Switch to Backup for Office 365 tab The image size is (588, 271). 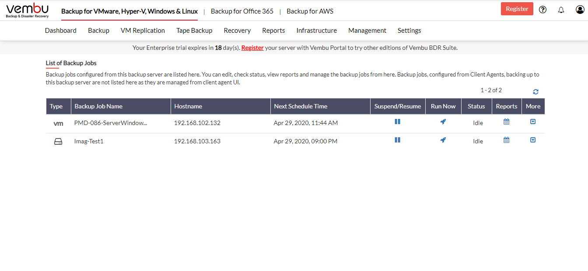point(242,11)
